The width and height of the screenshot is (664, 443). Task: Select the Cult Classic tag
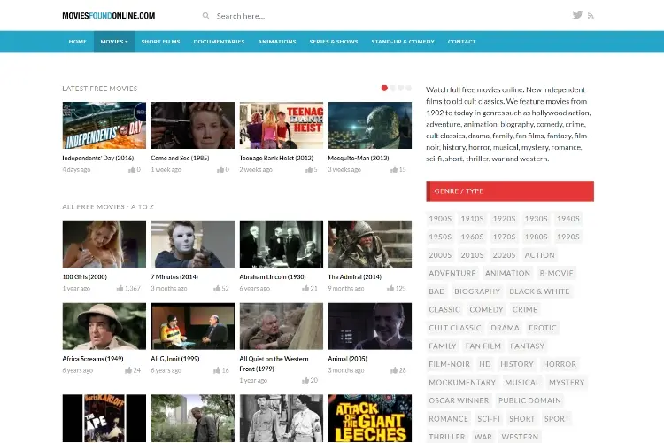coord(455,328)
